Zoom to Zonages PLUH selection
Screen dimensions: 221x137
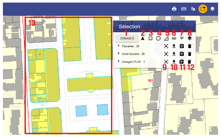point(166,62)
